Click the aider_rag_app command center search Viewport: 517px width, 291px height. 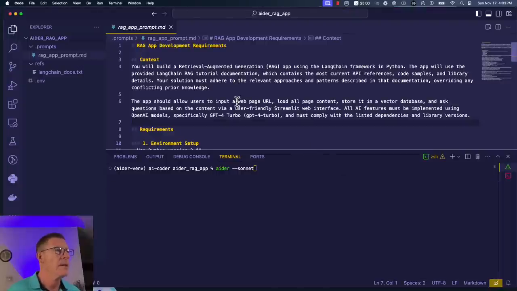270,13
